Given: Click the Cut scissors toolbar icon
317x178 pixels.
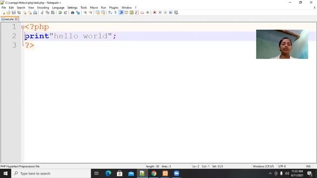Looking at the screenshot, I should (42, 12).
